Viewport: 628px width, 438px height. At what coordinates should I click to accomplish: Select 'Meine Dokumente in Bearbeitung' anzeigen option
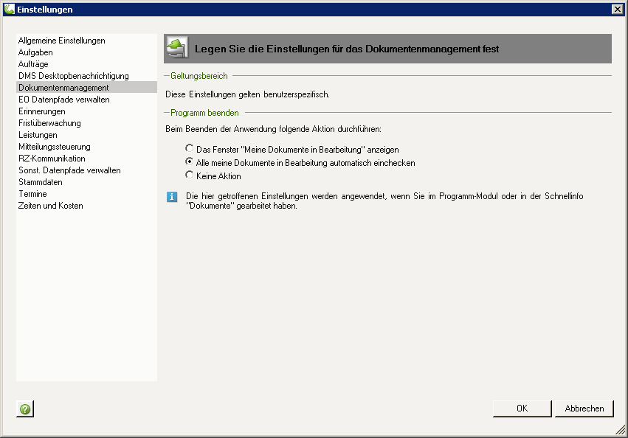190,149
